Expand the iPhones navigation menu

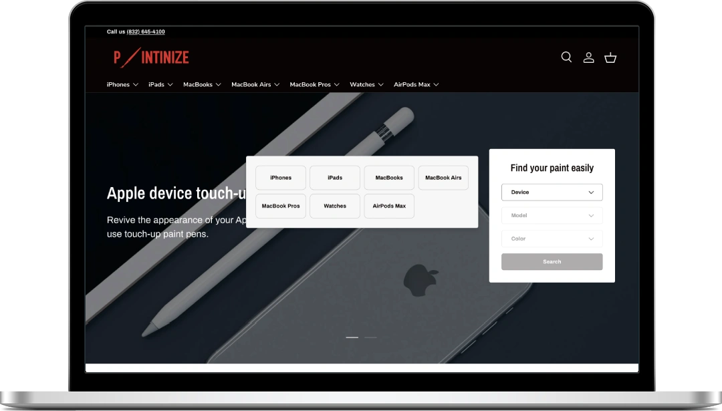[122, 85]
